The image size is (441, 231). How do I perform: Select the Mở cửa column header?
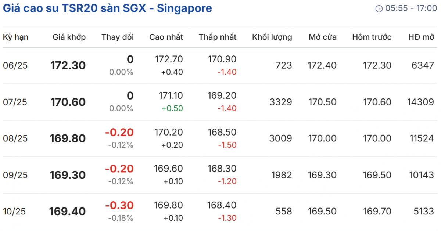[322, 37]
